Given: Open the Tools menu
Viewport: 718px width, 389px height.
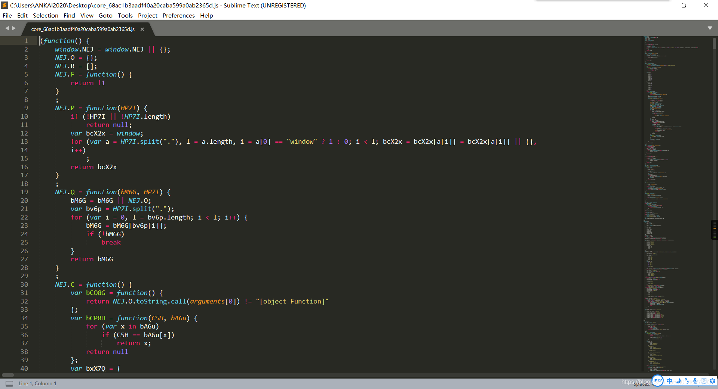Looking at the screenshot, I should coord(125,15).
